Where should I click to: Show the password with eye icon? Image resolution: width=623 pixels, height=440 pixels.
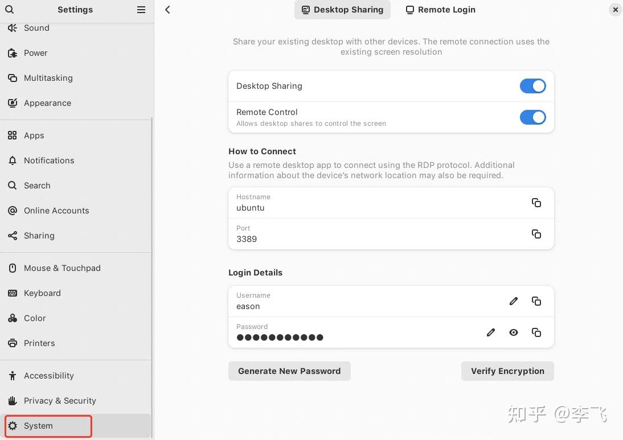coord(513,332)
